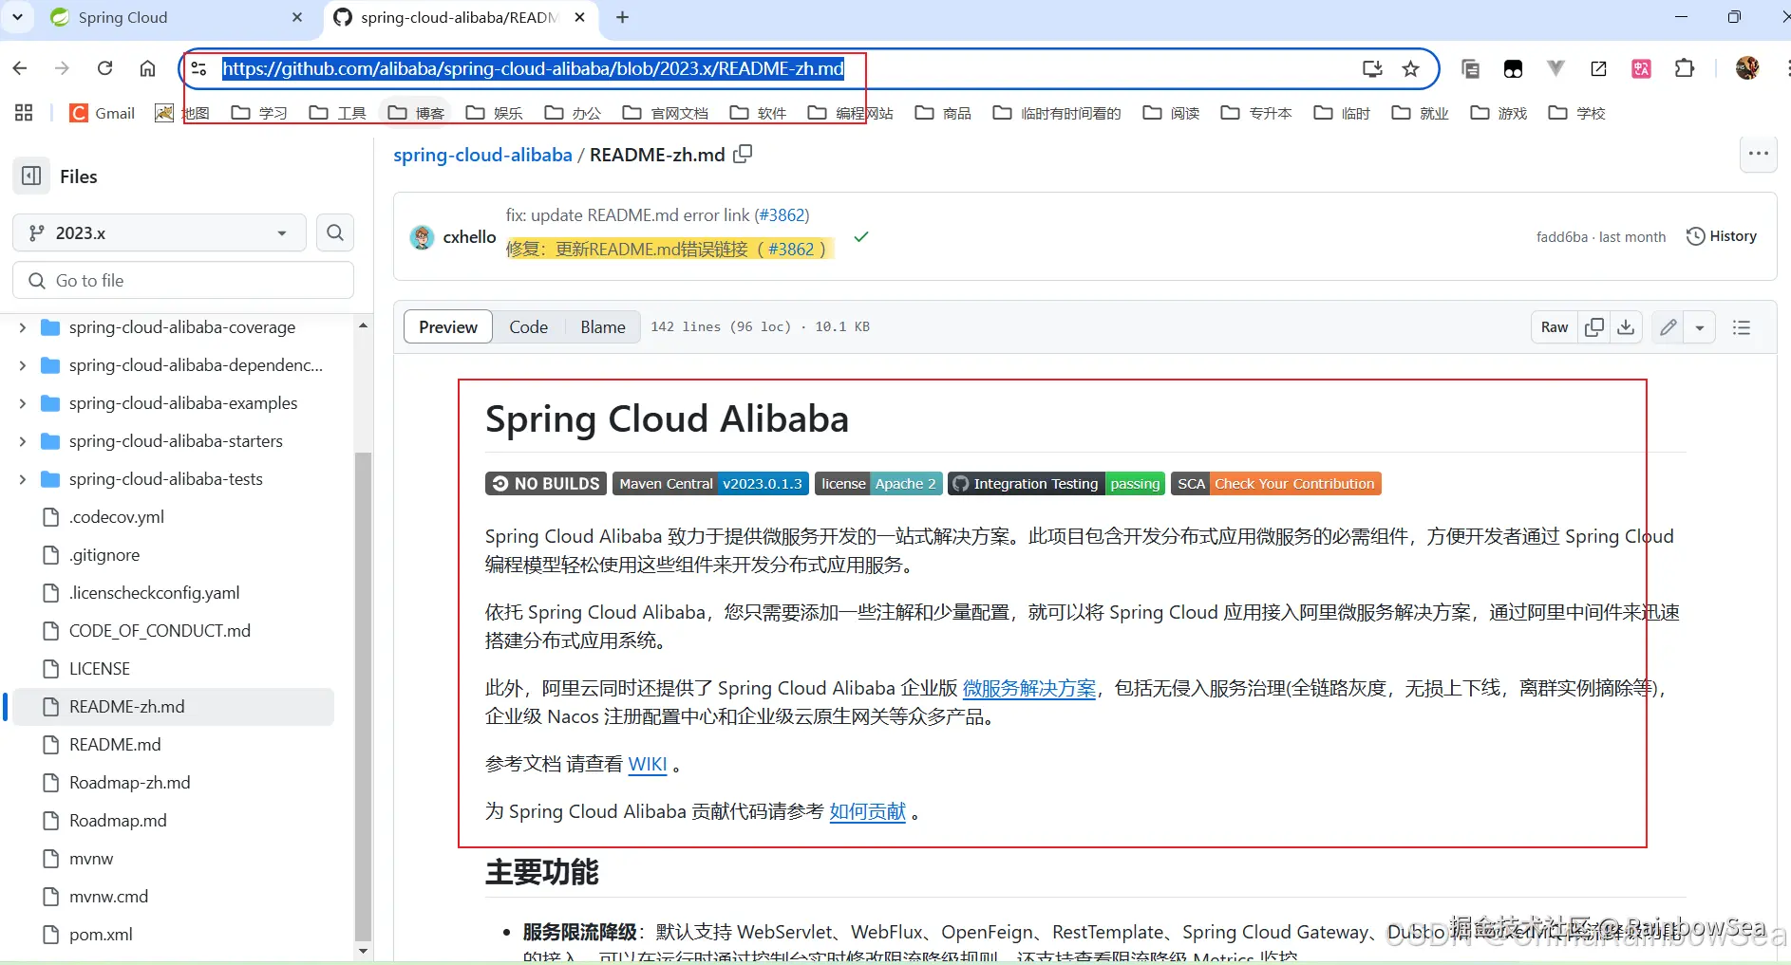Expand the spring-cloud-alibaba-starters folder

(x=23, y=441)
